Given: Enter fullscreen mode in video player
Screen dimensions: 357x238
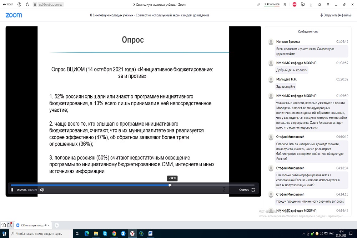Looking at the screenshot, I should coord(253,190).
